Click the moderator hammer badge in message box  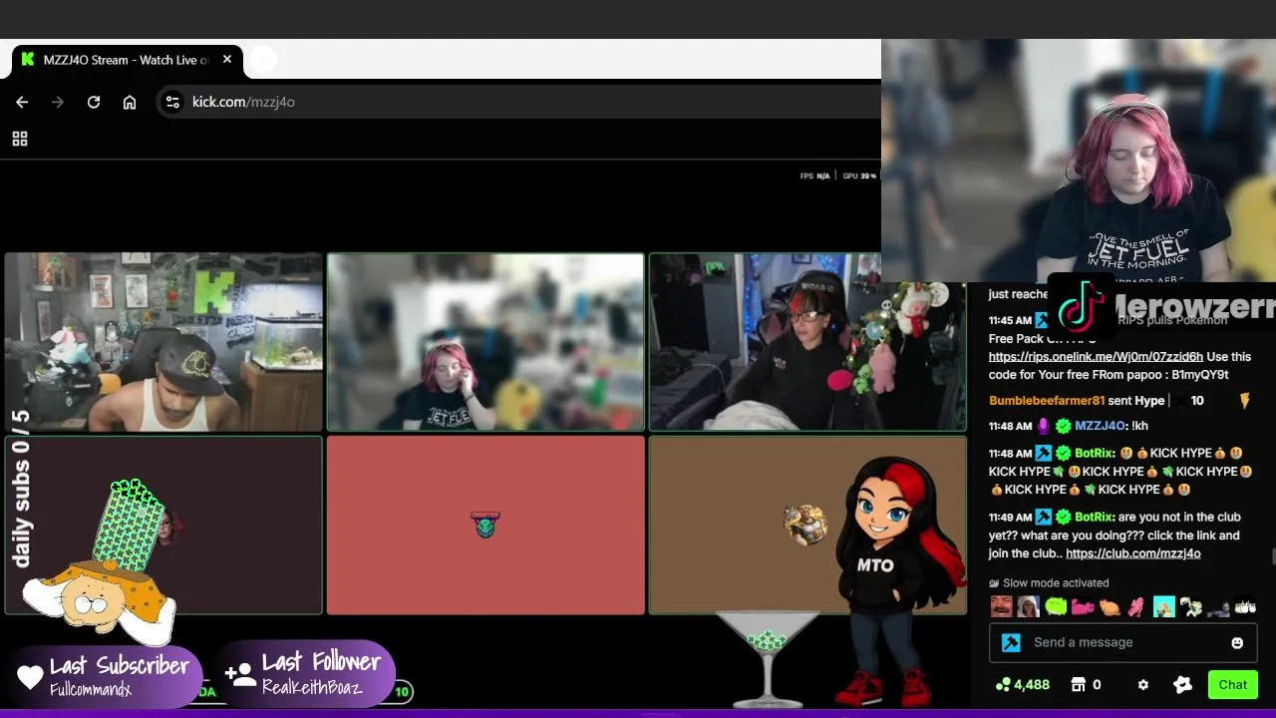[x=1011, y=643]
